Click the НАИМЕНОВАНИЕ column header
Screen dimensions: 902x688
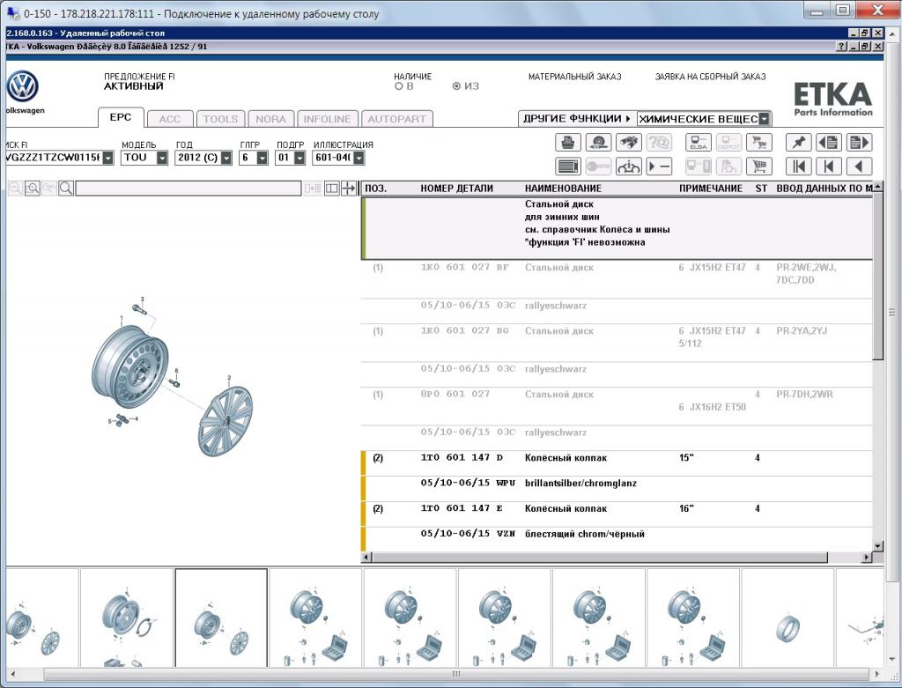pos(563,189)
